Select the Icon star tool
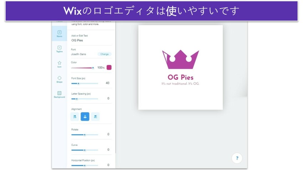Image resolution: width=303 pixels, height=170 pixels. tap(59, 64)
